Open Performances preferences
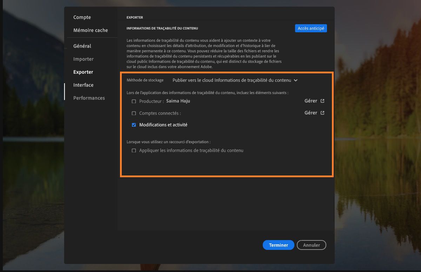This screenshot has width=421, height=272. 89,98
